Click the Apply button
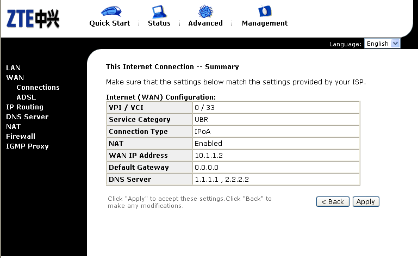Image resolution: width=418 pixels, height=258 pixels. [x=366, y=201]
